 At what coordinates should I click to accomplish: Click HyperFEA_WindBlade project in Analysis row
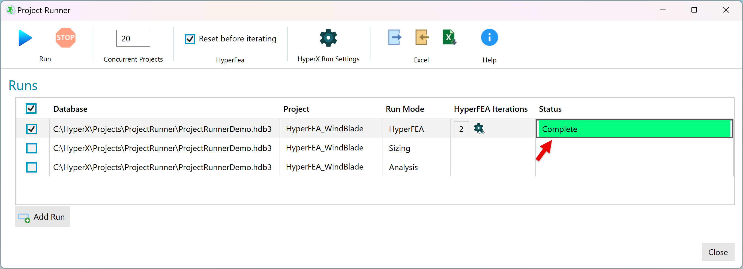click(325, 167)
